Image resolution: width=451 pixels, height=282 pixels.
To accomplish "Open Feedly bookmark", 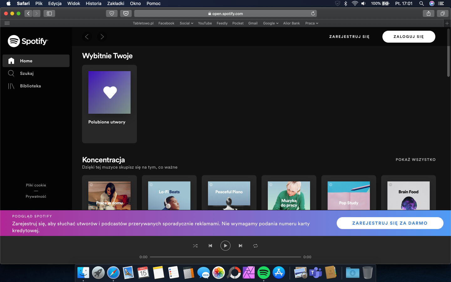I will [x=222, y=23].
